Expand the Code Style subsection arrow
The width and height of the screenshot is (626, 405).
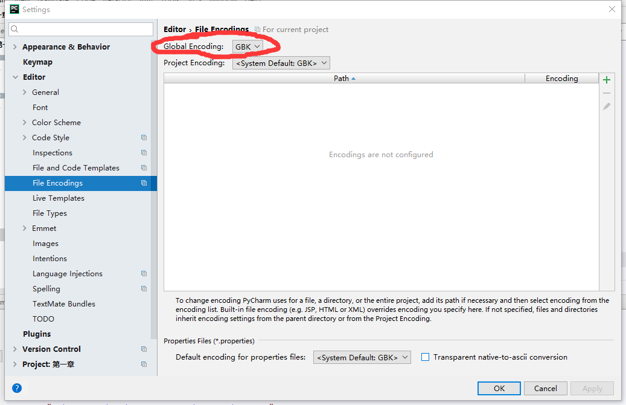(x=24, y=138)
